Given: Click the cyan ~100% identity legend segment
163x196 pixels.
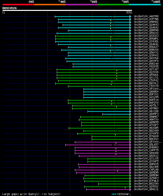Looking at the screenshot, I should (145, 5).
